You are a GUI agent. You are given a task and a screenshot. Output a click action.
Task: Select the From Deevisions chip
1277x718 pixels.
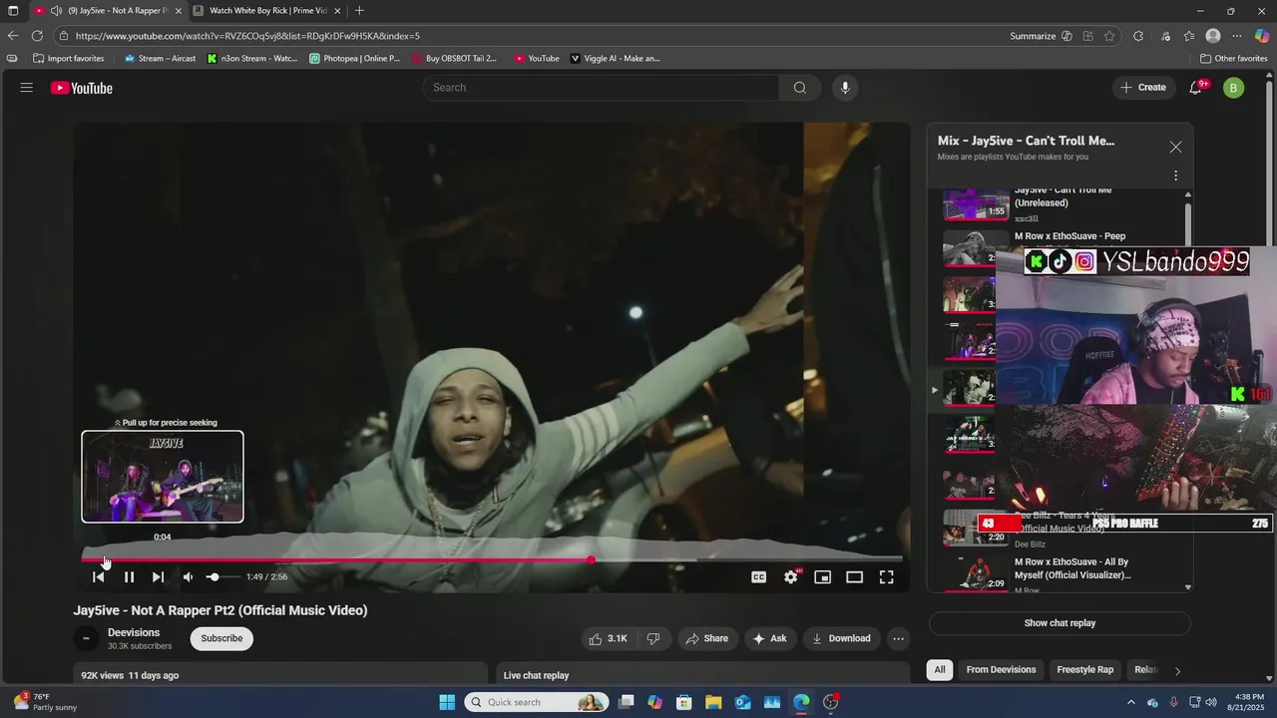click(1001, 670)
